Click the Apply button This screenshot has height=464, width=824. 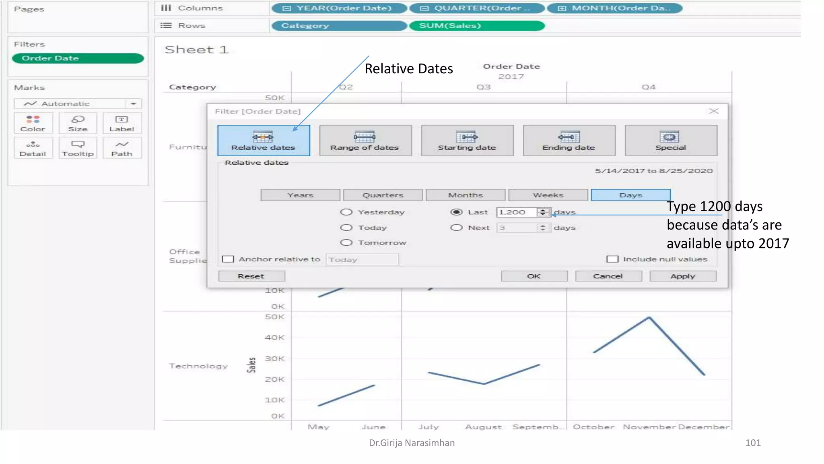682,276
